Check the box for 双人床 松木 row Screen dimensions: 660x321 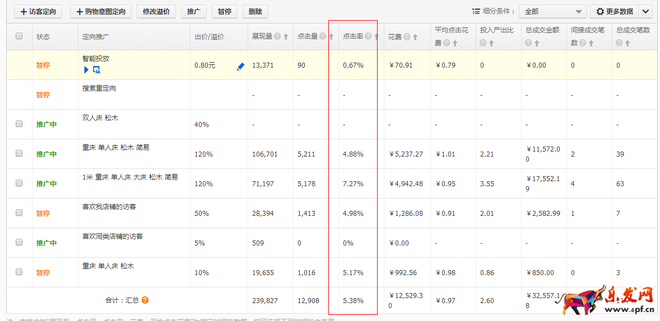click(x=19, y=124)
